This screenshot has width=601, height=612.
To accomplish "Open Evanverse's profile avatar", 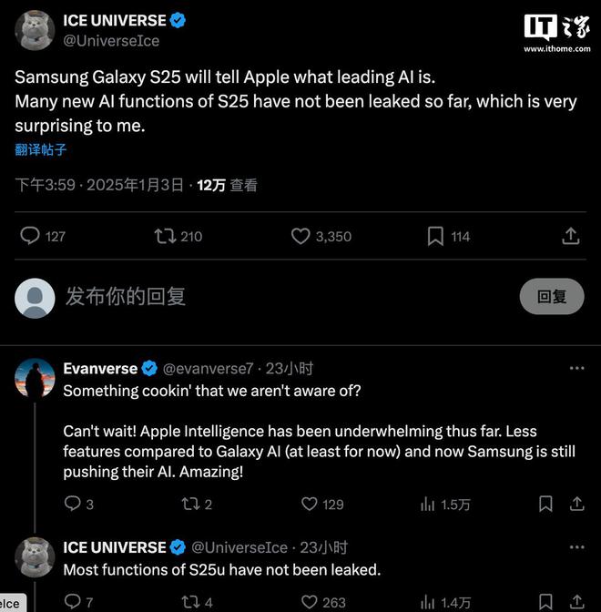I will (35, 378).
